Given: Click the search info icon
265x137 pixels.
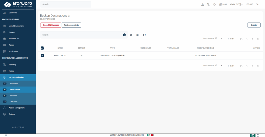Looking at the screenshot, I should 124,35.
